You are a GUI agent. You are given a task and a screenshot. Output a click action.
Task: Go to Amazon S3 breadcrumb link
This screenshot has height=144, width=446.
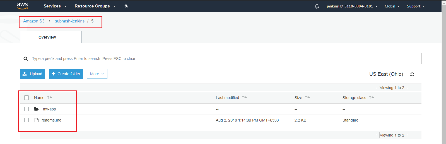click(34, 21)
